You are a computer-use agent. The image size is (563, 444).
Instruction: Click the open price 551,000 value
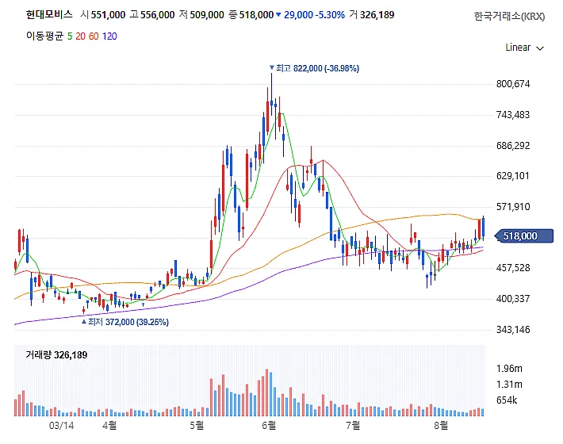pyautogui.click(x=108, y=15)
